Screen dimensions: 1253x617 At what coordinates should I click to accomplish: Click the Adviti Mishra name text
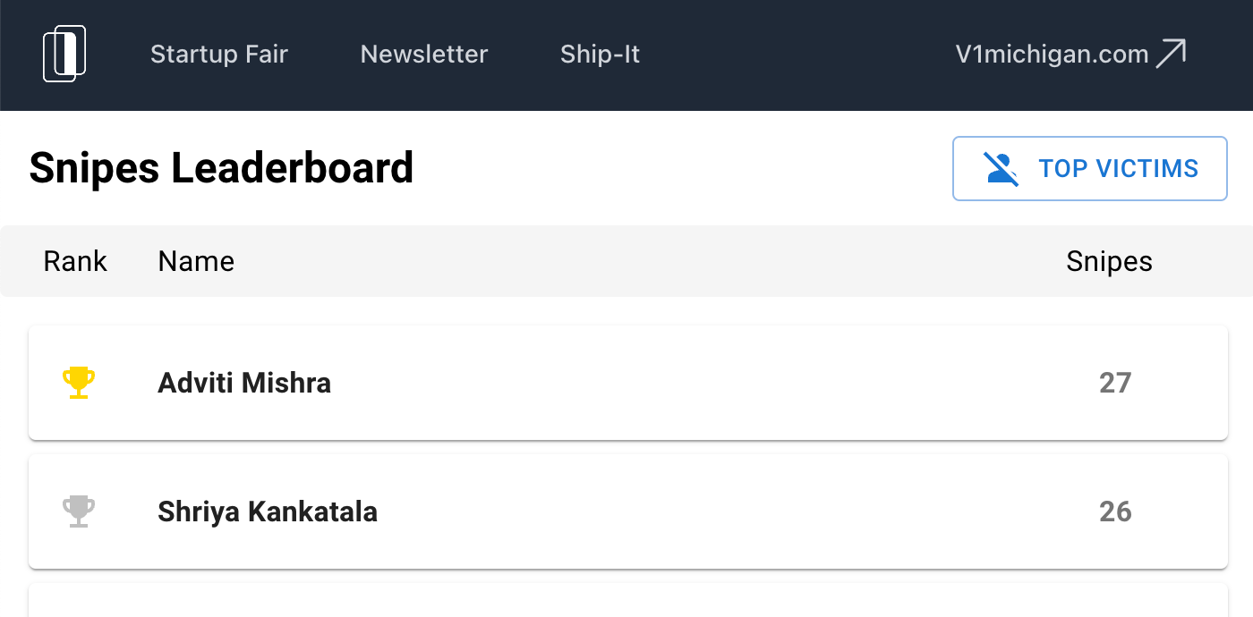pos(244,383)
